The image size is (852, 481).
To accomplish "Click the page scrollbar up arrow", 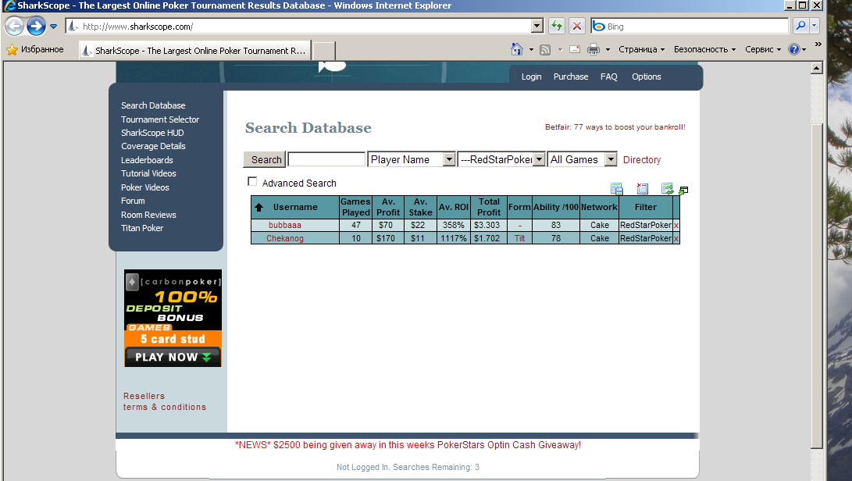I will tap(817, 68).
